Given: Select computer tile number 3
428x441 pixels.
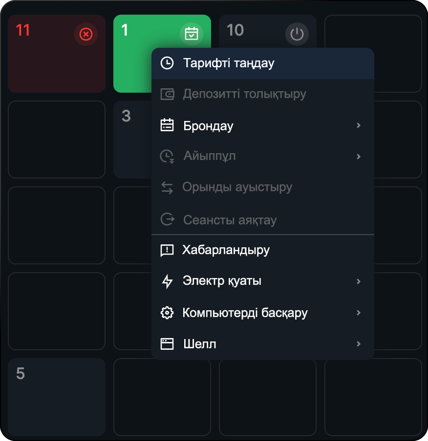Looking at the screenshot, I should pos(132,140).
